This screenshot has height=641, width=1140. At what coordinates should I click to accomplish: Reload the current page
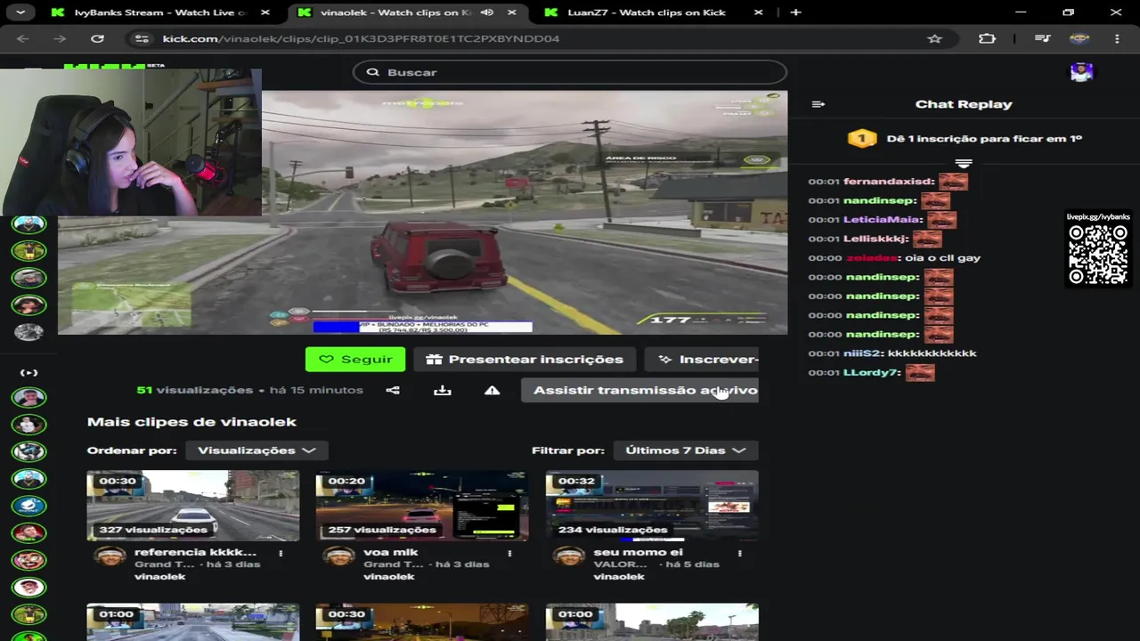97,39
